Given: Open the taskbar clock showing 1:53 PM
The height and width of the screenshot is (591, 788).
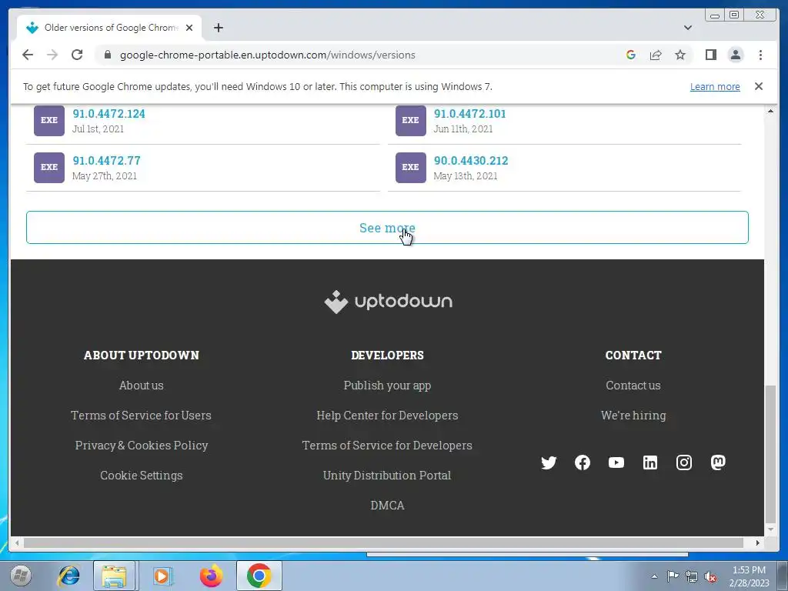Looking at the screenshot, I should [749, 576].
